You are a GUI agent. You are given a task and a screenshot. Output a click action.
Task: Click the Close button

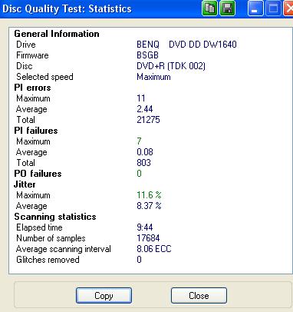click(199, 296)
